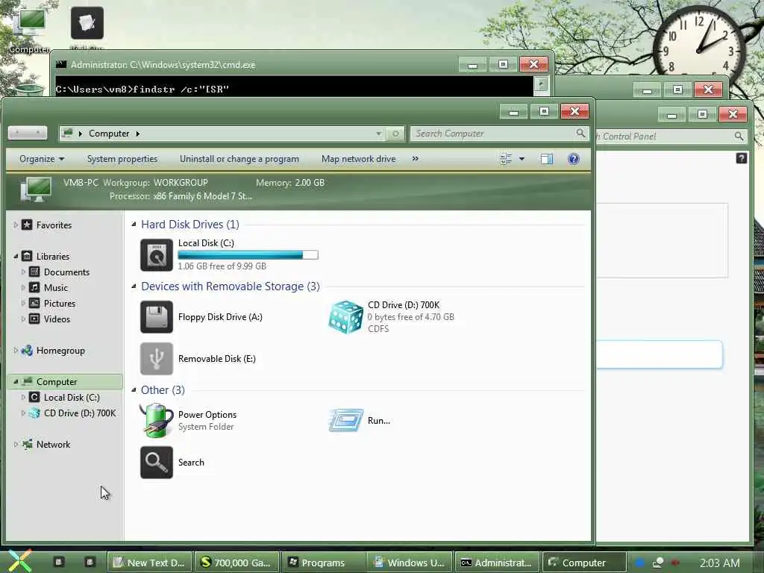Click the change view icon in toolbar

click(x=507, y=159)
